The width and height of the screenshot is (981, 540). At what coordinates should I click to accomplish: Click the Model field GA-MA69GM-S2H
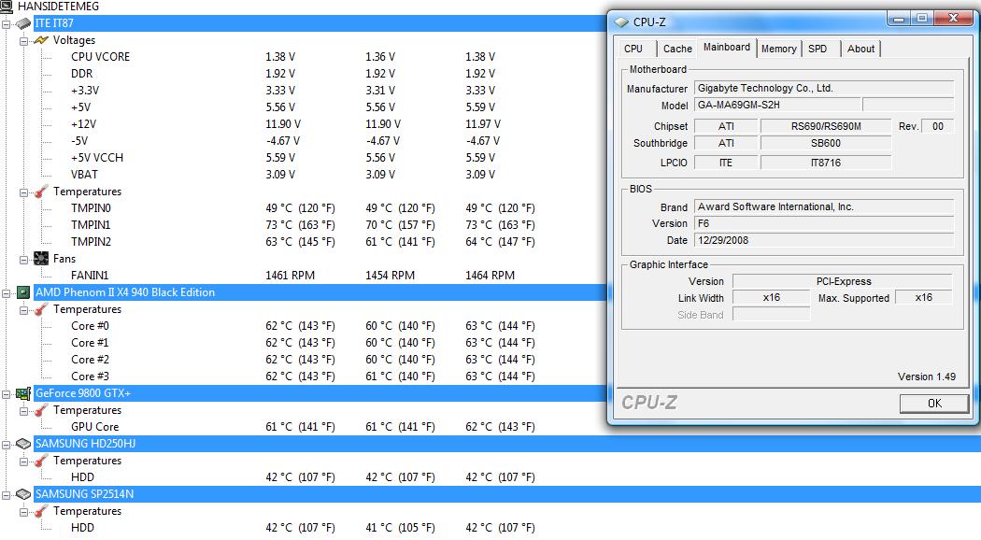click(777, 106)
